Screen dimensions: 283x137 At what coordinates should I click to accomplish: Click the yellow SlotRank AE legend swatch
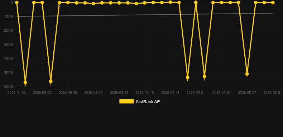point(126,101)
